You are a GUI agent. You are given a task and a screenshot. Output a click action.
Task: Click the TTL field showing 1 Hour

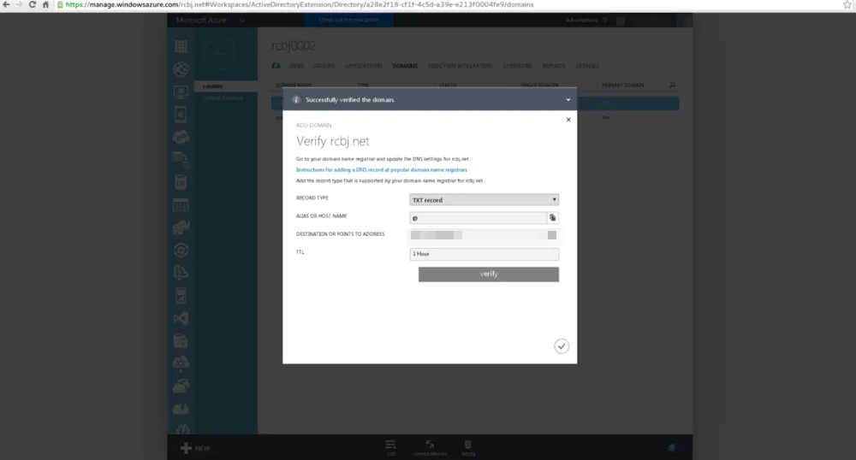(484, 254)
